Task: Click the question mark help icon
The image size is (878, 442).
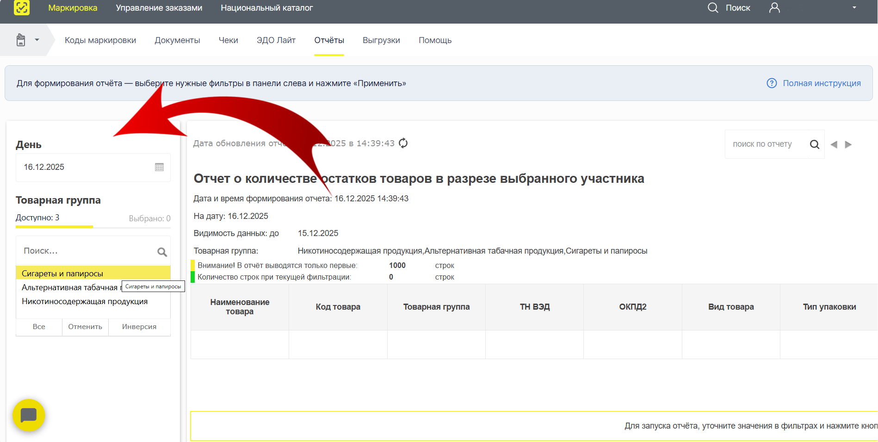Action: (772, 83)
